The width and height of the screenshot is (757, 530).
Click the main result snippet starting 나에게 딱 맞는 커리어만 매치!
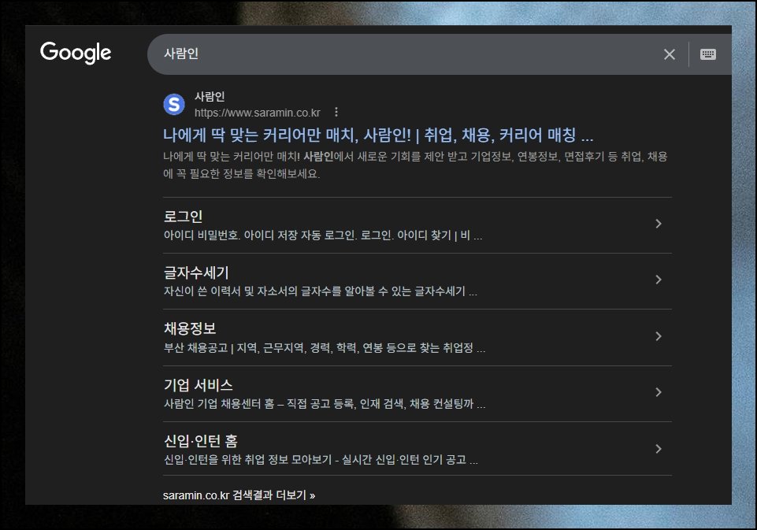coord(415,165)
